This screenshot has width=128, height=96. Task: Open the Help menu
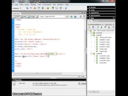point(67,5)
